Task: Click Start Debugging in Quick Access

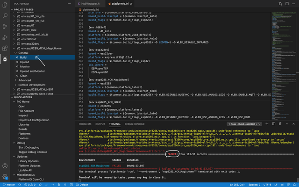Action: coord(29,148)
